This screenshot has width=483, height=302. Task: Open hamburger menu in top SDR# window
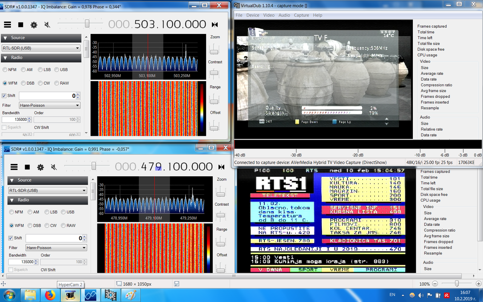pos(8,25)
